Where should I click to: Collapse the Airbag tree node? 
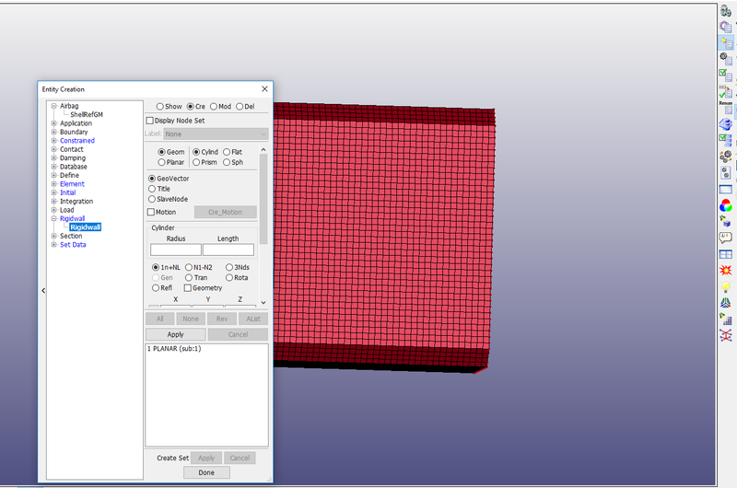click(x=54, y=106)
